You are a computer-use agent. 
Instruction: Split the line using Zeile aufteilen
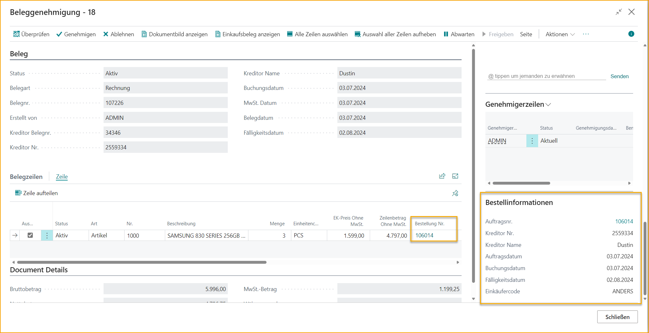point(37,193)
